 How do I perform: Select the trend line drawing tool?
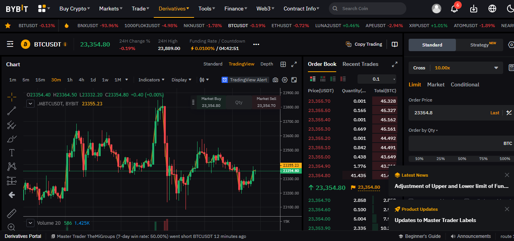tap(12, 111)
